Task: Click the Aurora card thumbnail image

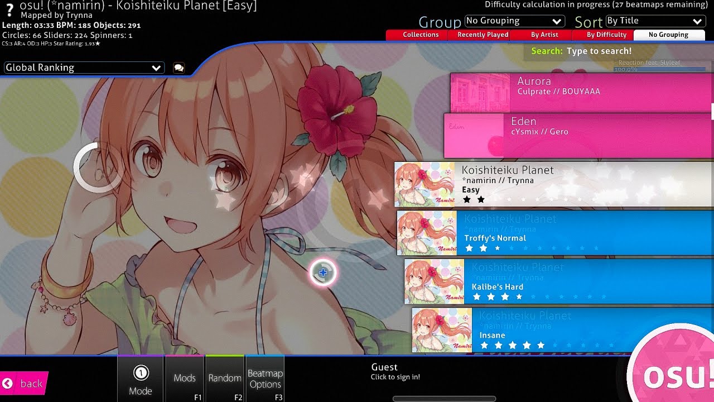Action: pyautogui.click(x=480, y=93)
